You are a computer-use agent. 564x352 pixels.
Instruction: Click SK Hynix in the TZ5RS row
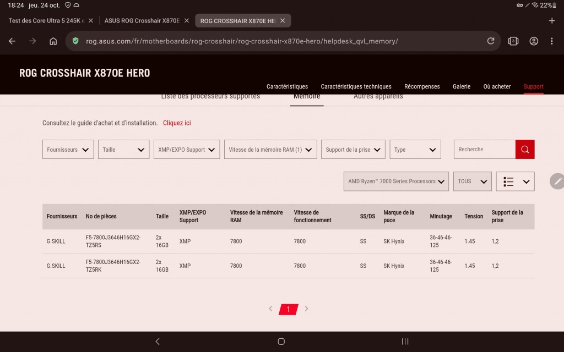click(394, 241)
